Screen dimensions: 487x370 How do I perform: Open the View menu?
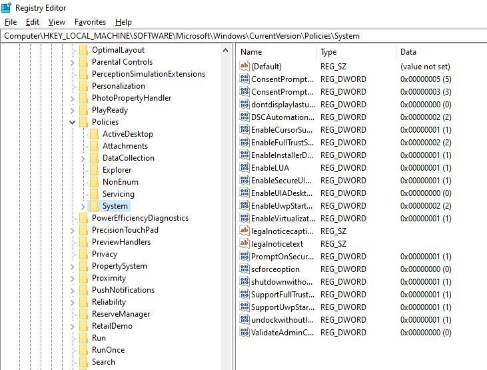pyautogui.click(x=57, y=22)
